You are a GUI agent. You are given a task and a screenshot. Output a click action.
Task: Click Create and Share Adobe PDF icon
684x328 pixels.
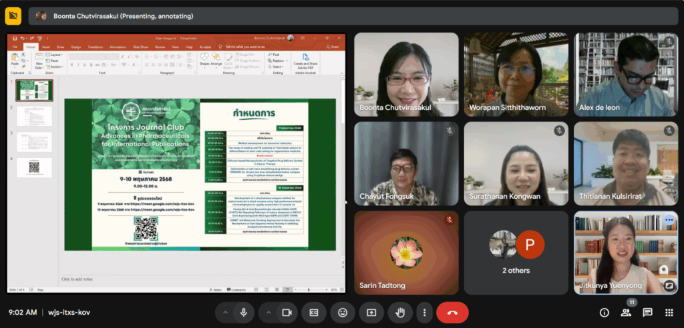pos(306,57)
